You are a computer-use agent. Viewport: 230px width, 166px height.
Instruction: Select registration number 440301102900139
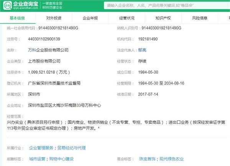(x=44, y=39)
